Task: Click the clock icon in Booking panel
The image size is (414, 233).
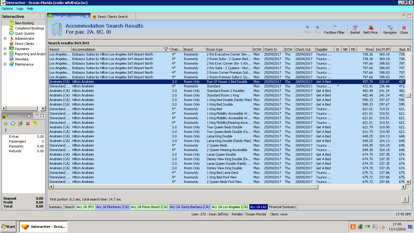Action: [x=13, y=123]
